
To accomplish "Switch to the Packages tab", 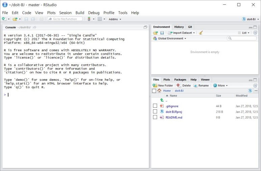I will (180, 80).
